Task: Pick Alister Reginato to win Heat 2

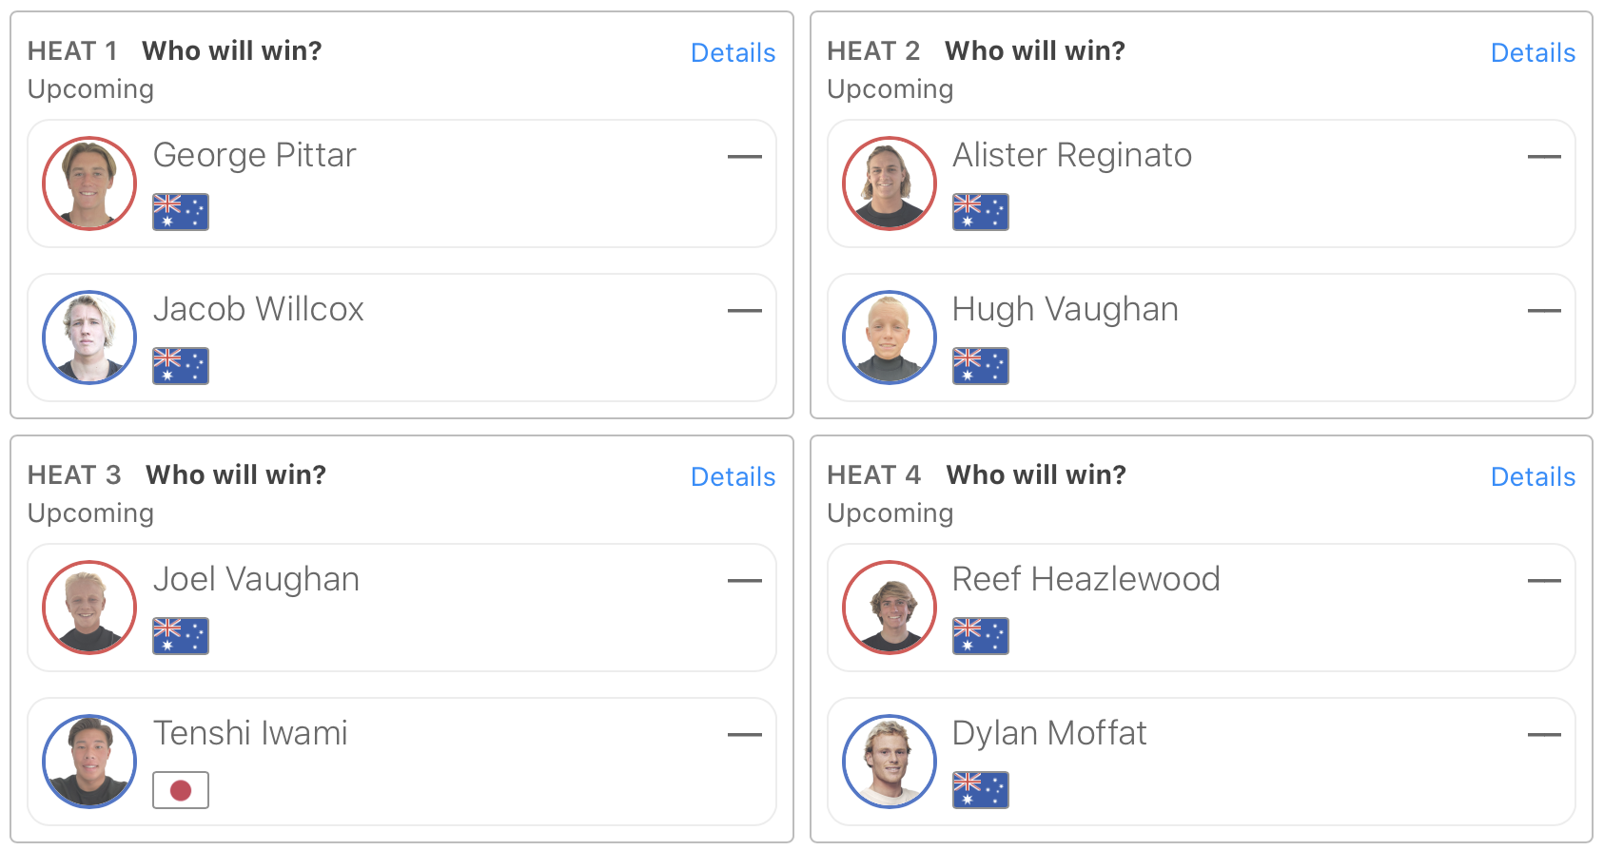Action: click(x=1201, y=184)
